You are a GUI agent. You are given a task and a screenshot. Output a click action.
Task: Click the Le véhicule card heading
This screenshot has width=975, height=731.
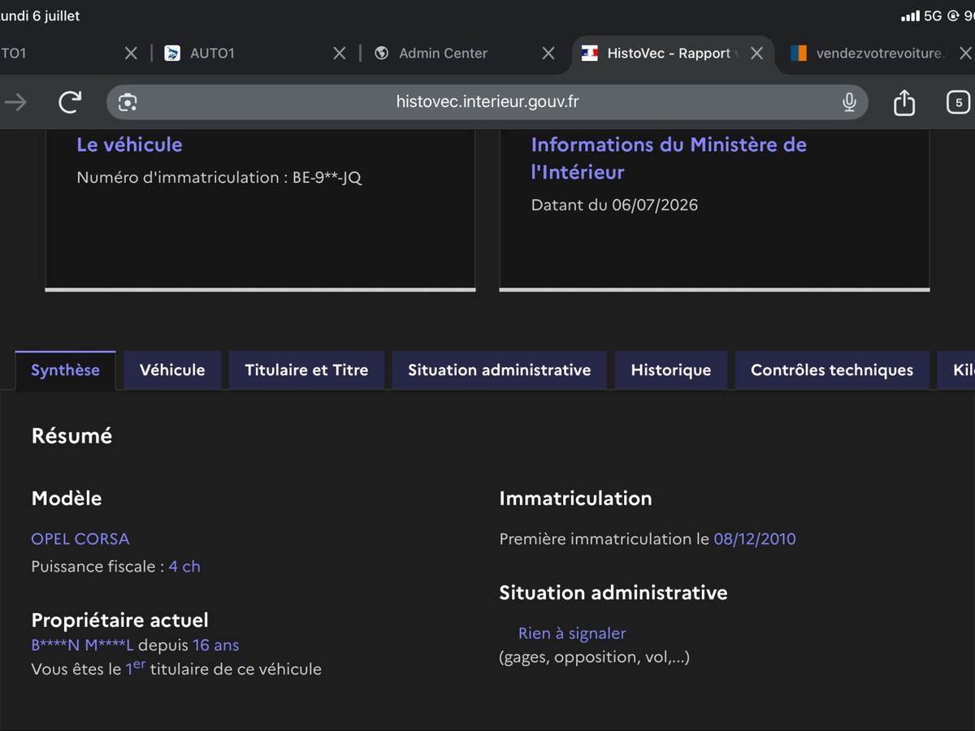tap(129, 145)
